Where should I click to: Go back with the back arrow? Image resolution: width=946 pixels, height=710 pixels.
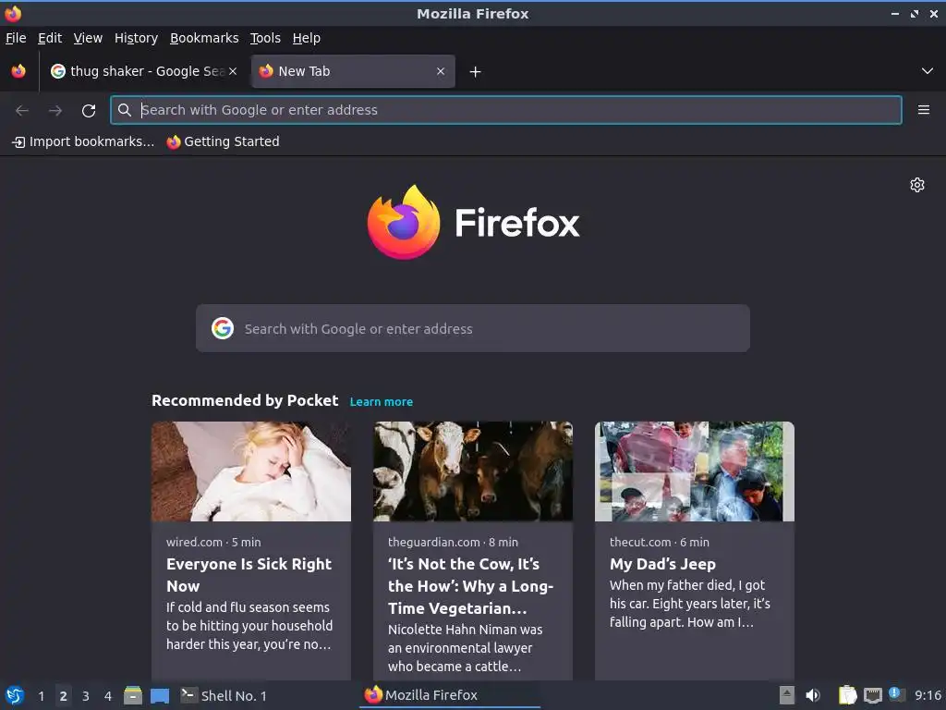point(22,110)
